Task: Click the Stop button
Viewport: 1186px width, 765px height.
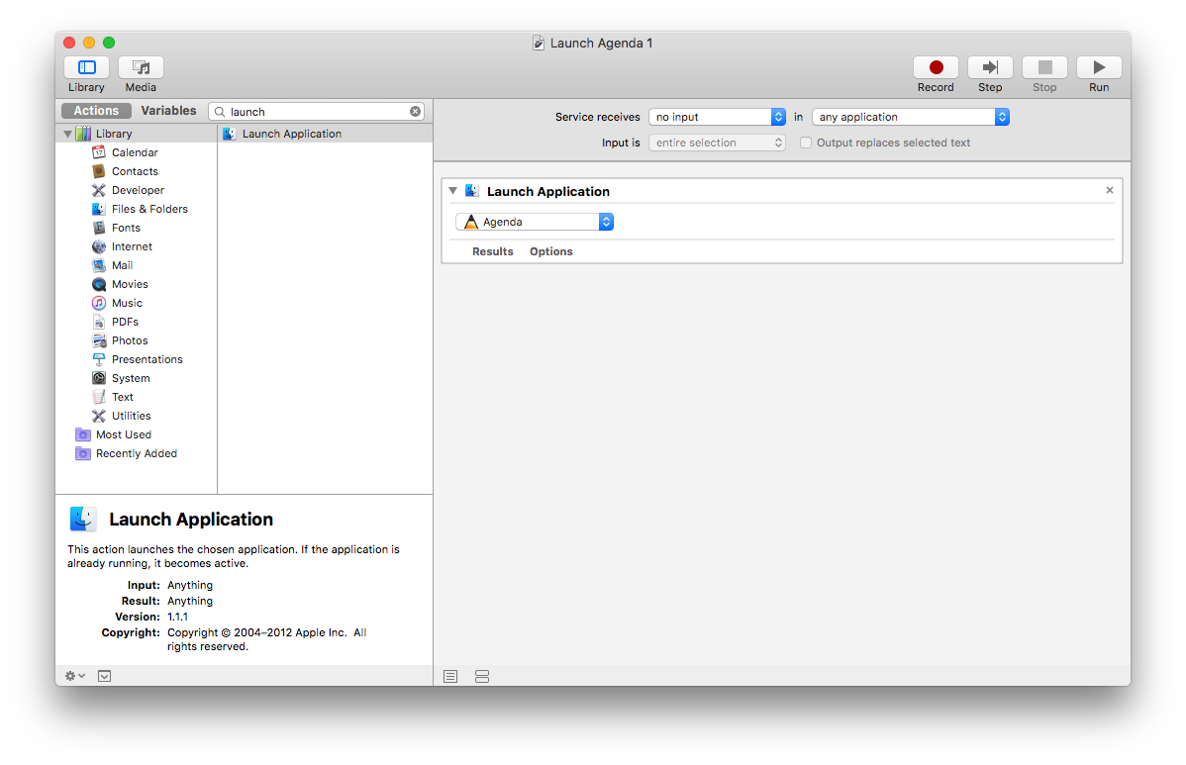Action: (1044, 67)
